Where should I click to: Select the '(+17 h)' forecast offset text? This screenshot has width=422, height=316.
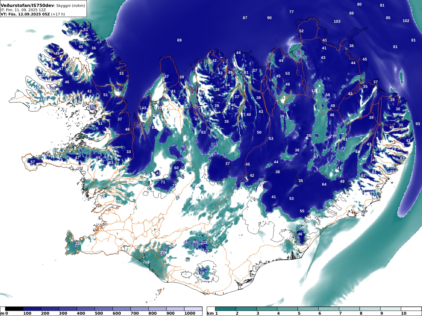point(58,14)
